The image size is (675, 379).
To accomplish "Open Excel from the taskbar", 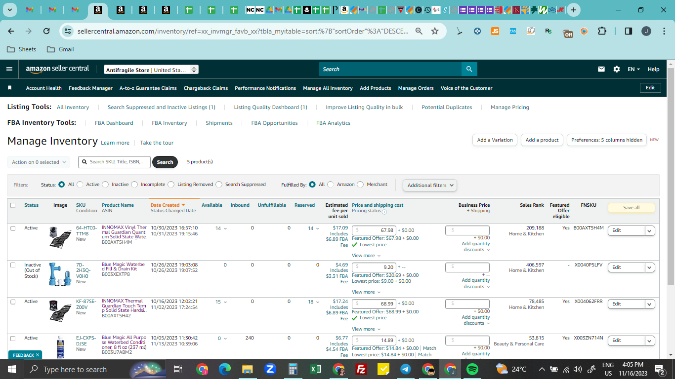I will 315,369.
